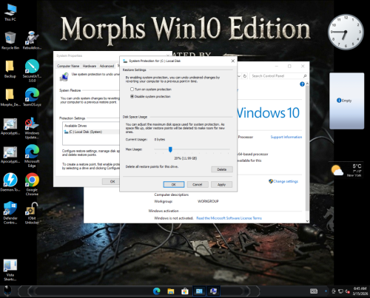370x298 pixels.
Task: Open Google Chrome desktop shortcut
Action: point(32,184)
